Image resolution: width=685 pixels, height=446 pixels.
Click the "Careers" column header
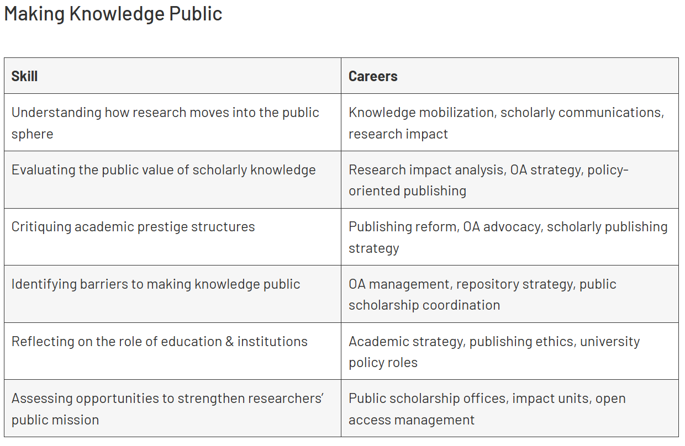(x=373, y=76)
